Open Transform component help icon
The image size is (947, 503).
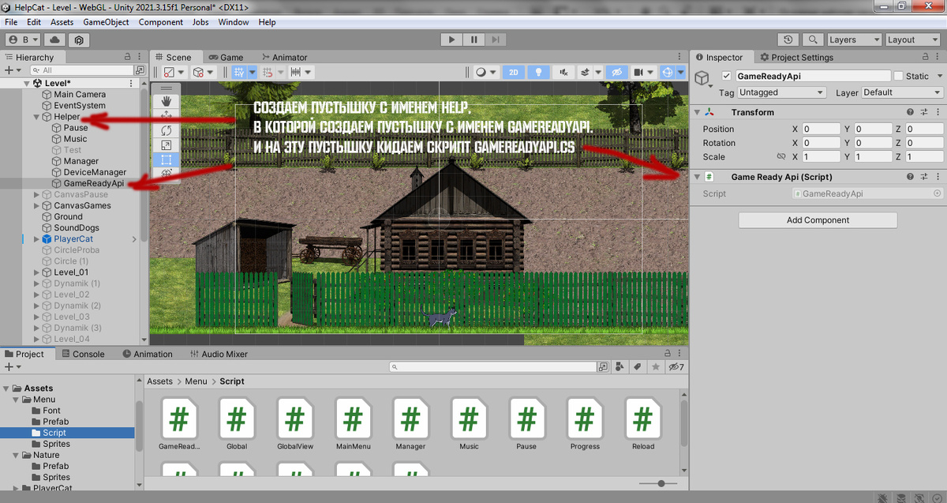[x=910, y=113]
